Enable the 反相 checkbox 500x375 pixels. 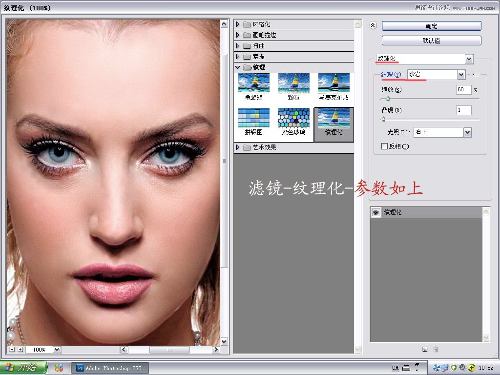385,146
